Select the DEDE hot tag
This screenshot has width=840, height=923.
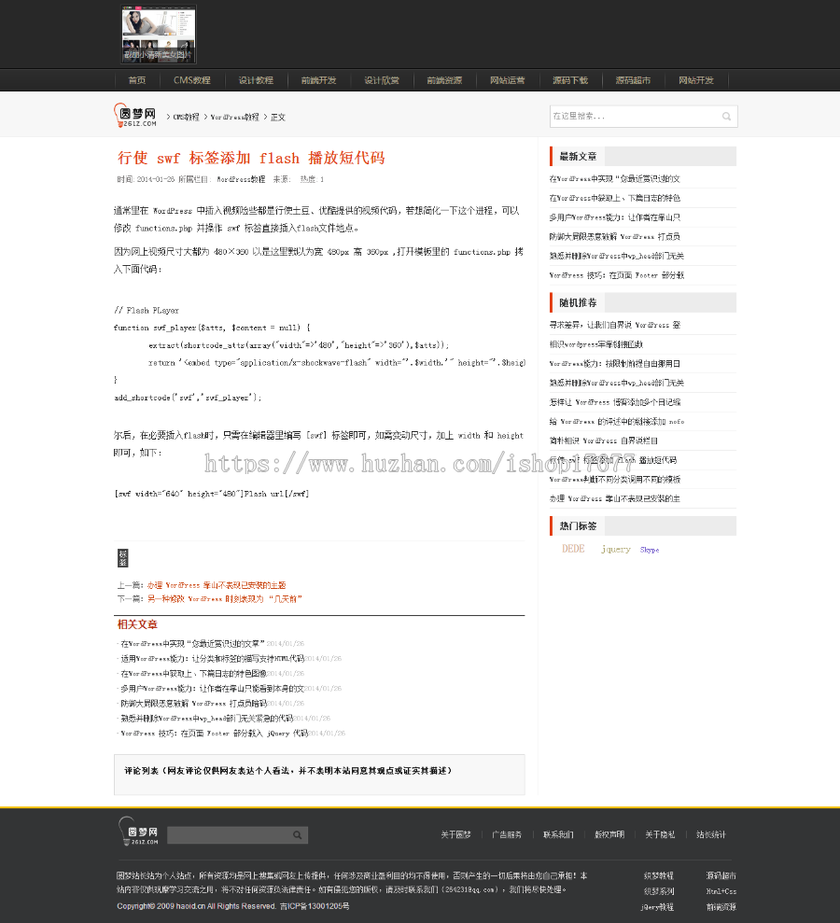click(x=573, y=549)
